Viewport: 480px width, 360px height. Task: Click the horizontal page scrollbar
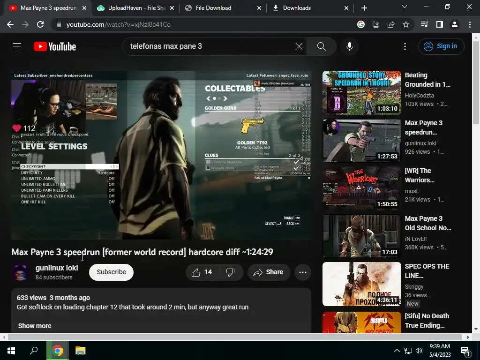(x=234, y=337)
